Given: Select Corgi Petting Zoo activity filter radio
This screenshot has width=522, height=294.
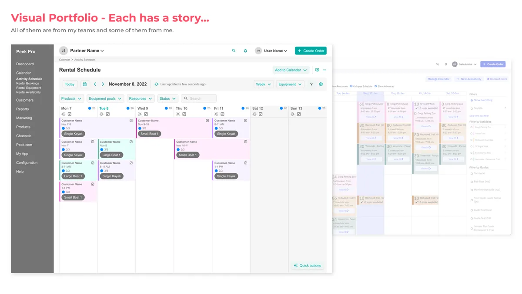Looking at the screenshot, I should 472,127.
